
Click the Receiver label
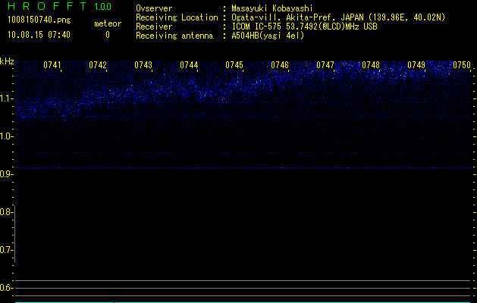point(154,27)
